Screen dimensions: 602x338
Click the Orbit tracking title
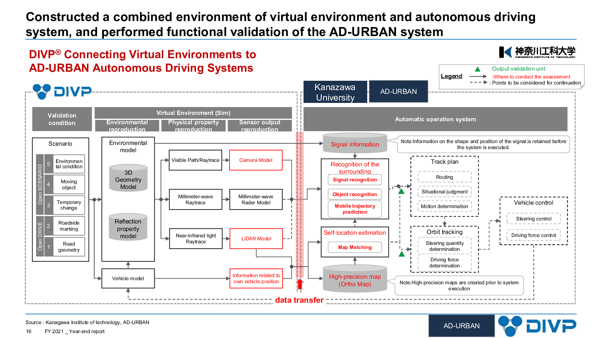(445, 232)
